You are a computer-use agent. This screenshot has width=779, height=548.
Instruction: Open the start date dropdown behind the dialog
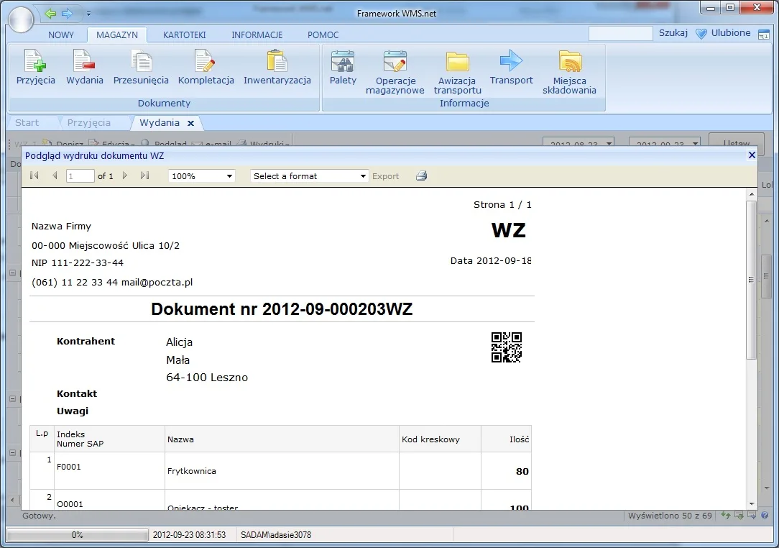tap(609, 143)
